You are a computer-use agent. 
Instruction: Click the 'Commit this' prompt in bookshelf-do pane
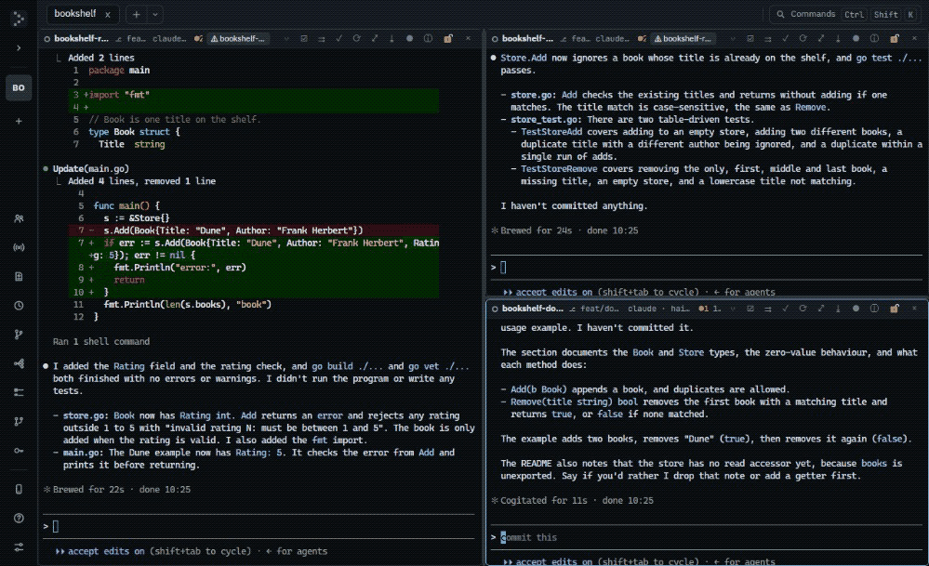click(x=706, y=537)
